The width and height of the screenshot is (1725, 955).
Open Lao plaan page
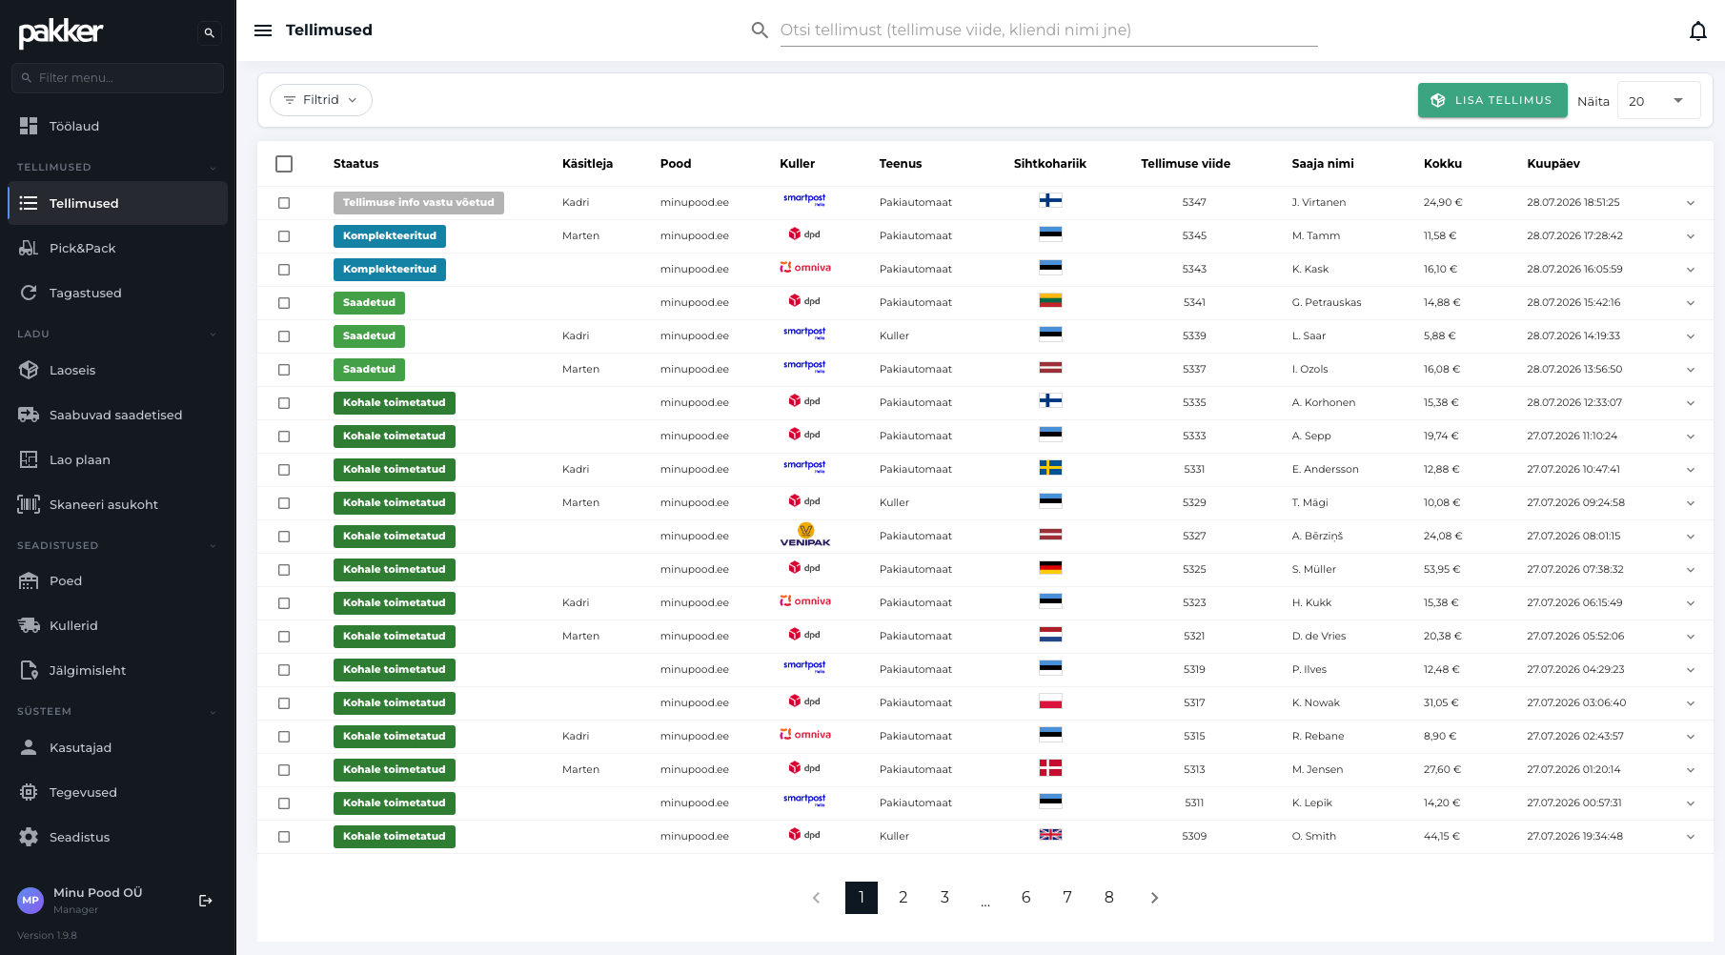pos(117,459)
